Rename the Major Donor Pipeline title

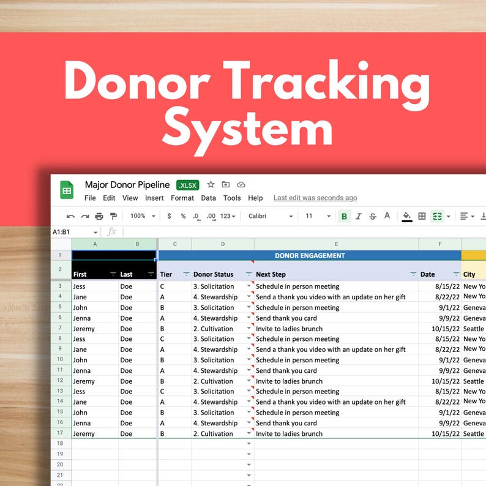tap(127, 185)
